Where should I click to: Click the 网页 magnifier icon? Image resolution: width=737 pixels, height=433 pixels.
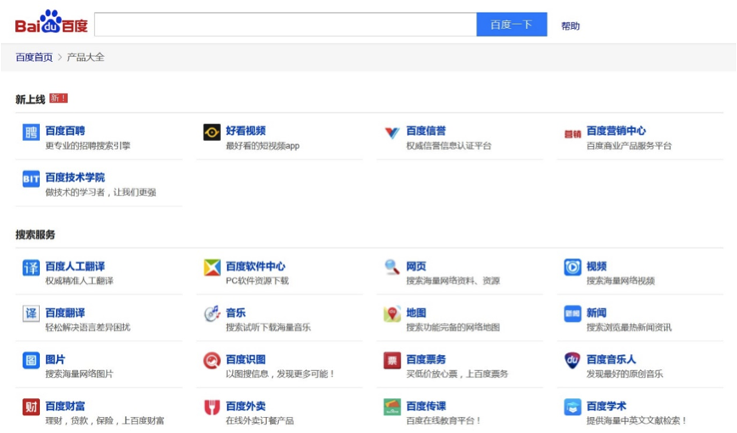click(x=392, y=267)
